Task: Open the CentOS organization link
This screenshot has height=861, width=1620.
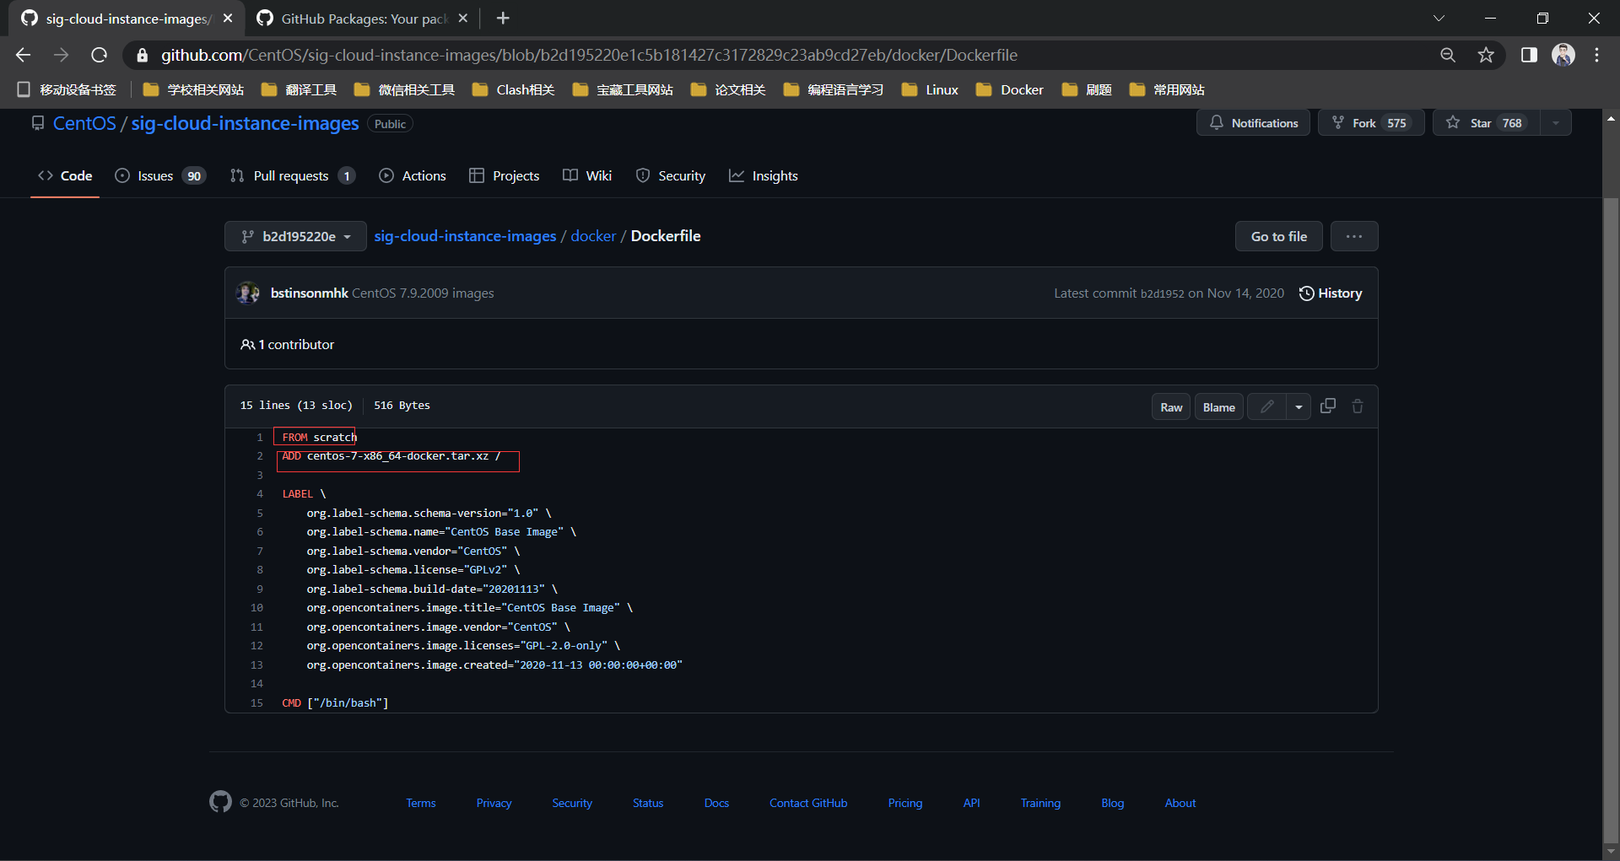Action: click(x=84, y=123)
